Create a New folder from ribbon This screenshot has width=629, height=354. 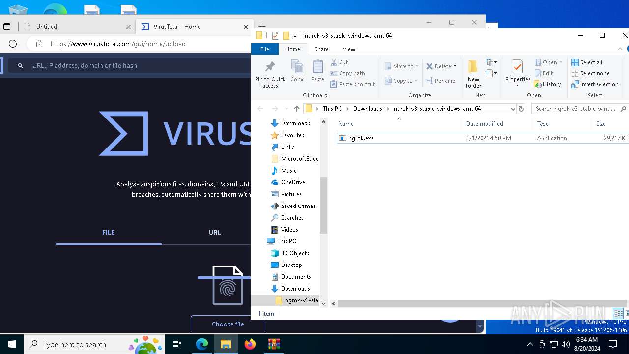coord(473,74)
